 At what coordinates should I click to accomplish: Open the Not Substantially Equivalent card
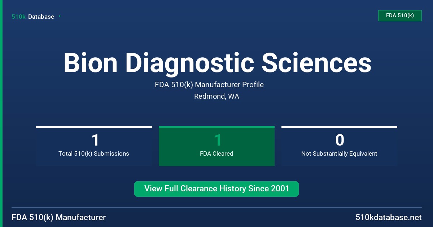339,146
